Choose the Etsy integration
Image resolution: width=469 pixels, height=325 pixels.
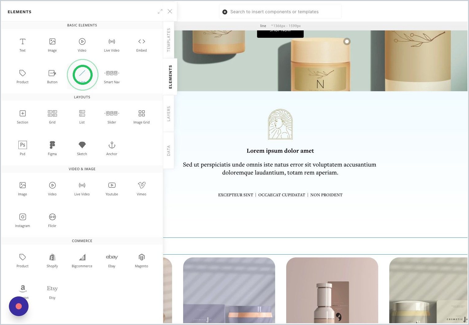(x=52, y=292)
